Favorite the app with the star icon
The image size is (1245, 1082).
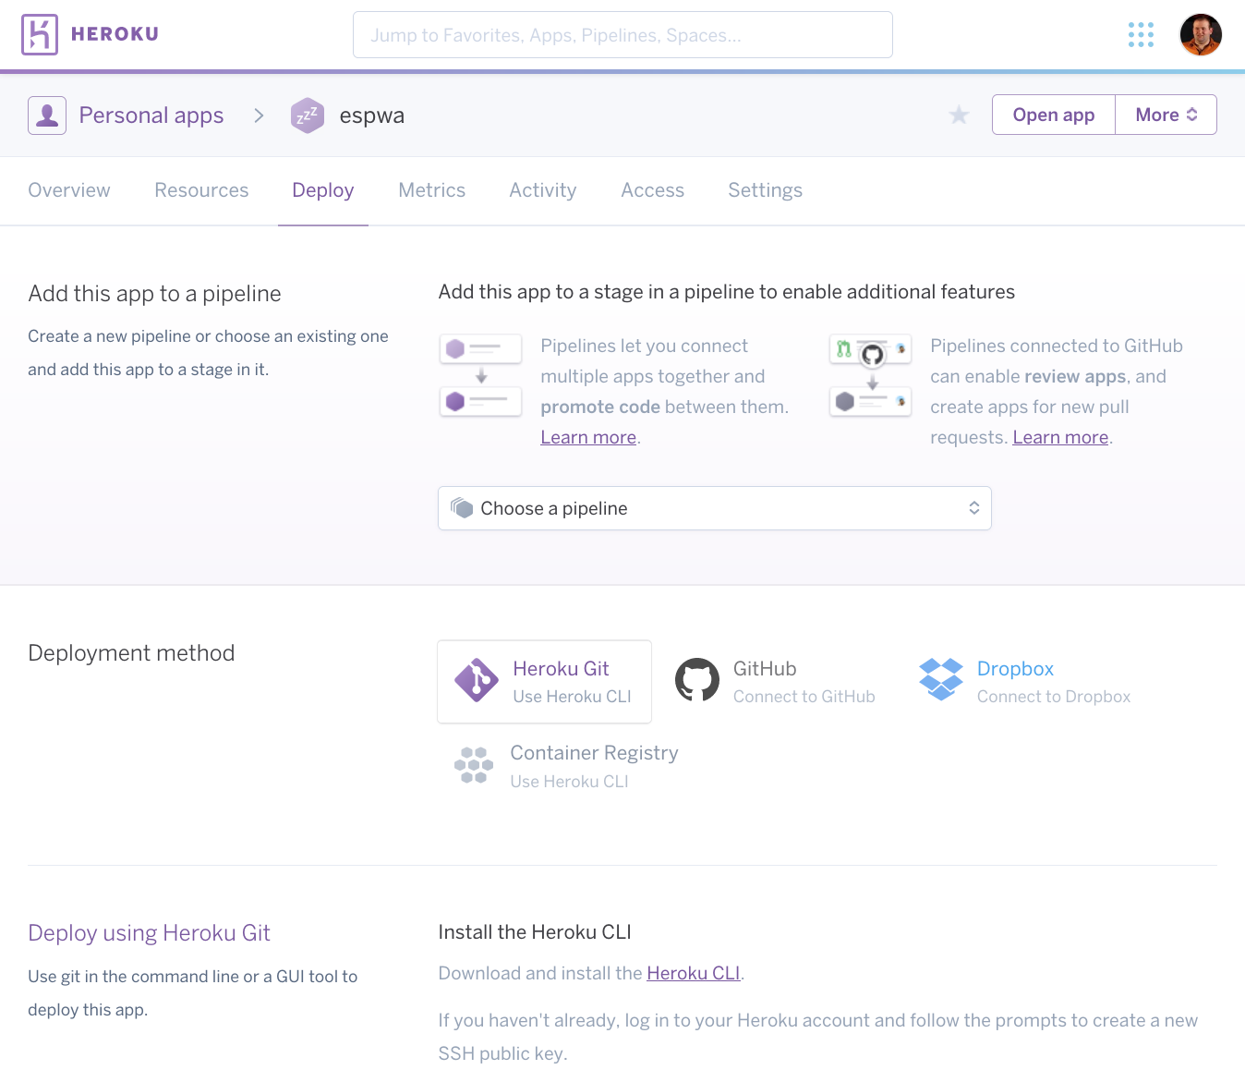pos(959,115)
